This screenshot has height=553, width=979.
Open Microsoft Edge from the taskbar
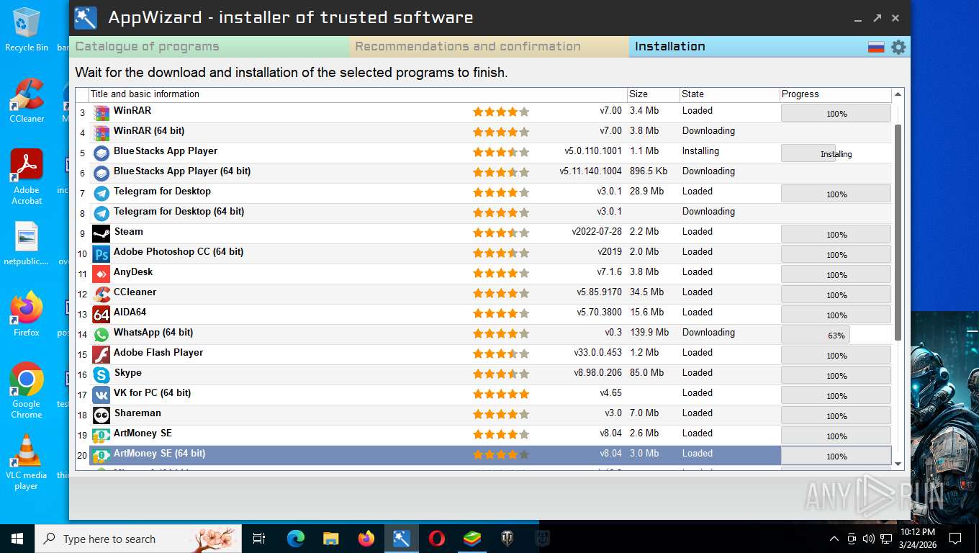(296, 539)
